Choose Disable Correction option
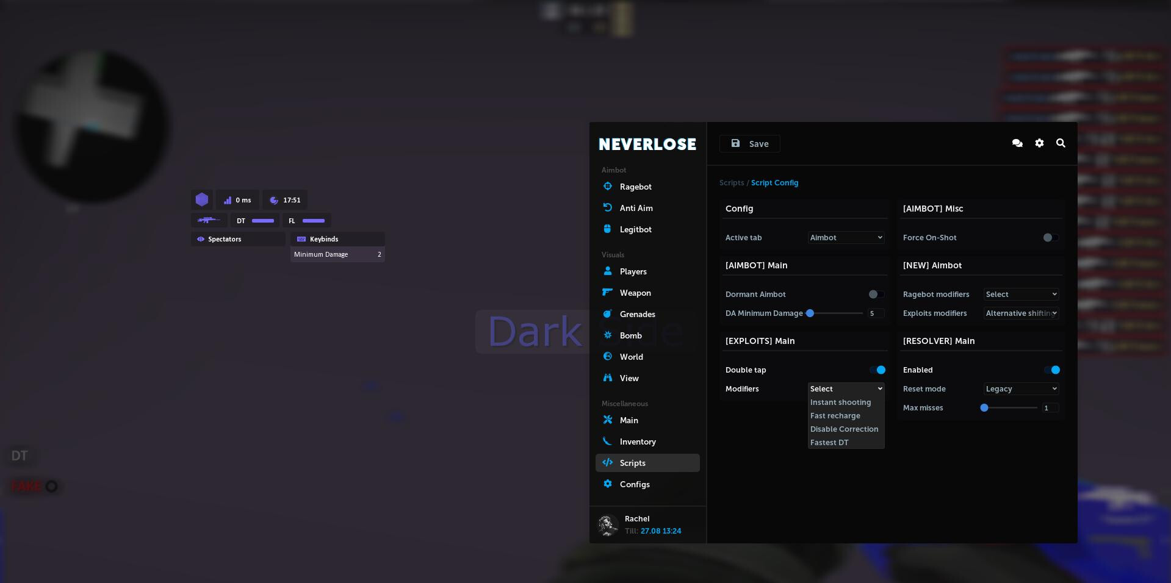This screenshot has width=1171, height=583. click(846, 429)
